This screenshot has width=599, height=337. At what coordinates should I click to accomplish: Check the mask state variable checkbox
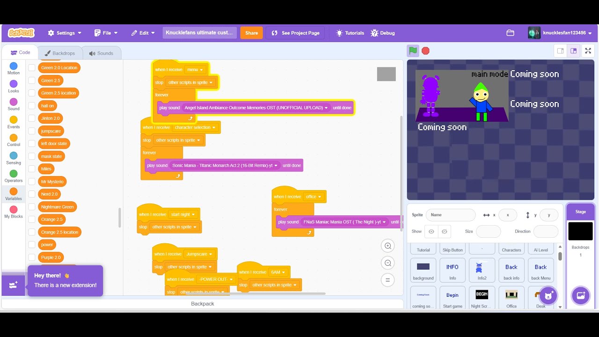(32, 156)
